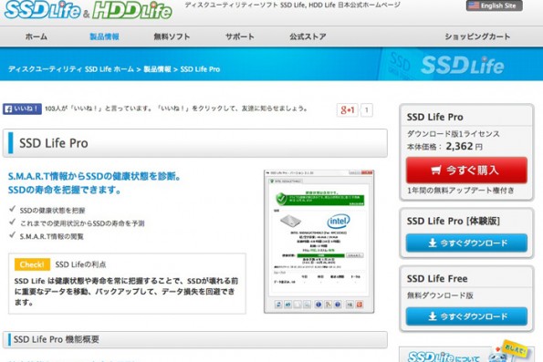Image resolution: width=543 pixels, height=362 pixels.
Task: Open ショッピングカート
Action: (x=477, y=36)
